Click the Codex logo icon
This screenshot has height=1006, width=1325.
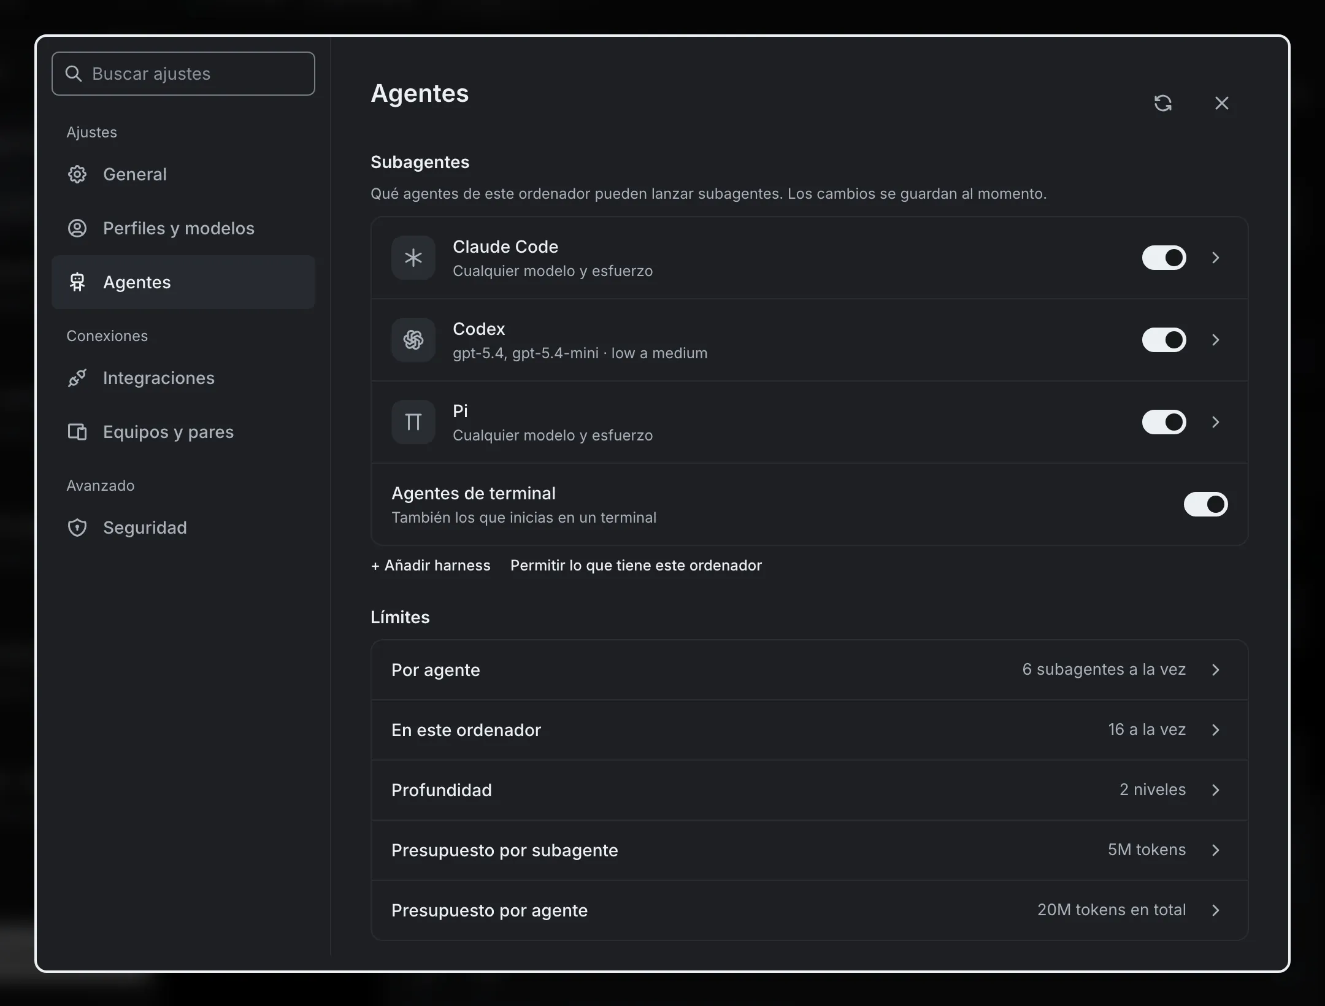pyautogui.click(x=413, y=340)
